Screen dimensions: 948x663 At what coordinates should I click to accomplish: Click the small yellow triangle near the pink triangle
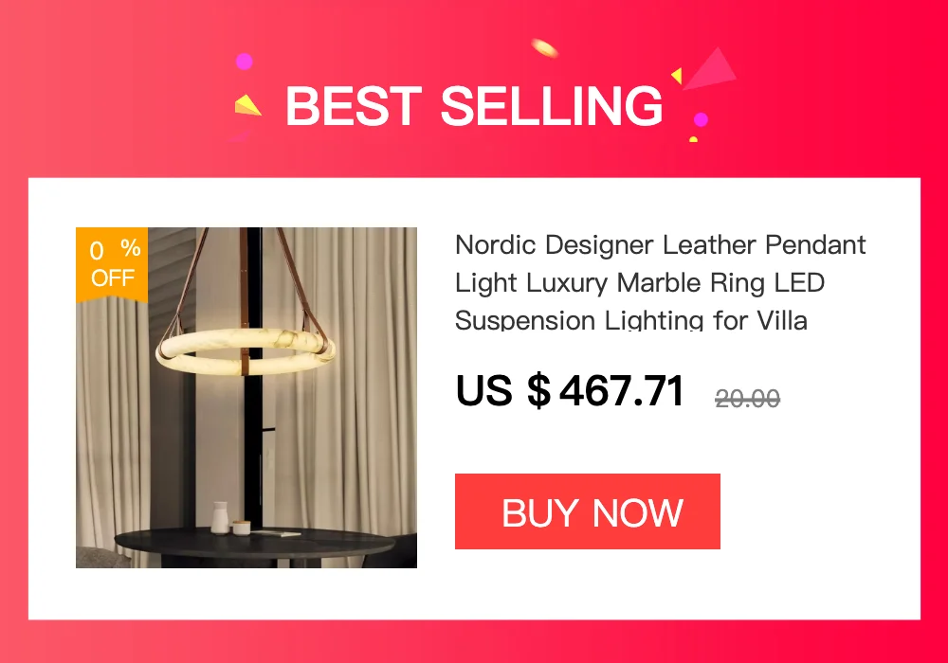tap(677, 76)
